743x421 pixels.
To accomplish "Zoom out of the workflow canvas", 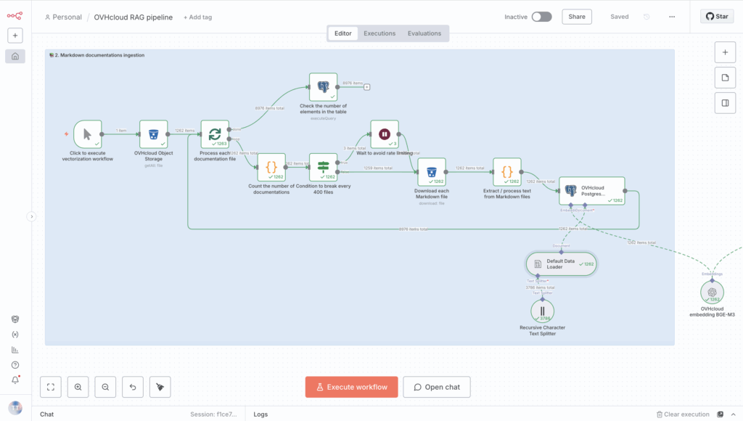I will coord(105,387).
